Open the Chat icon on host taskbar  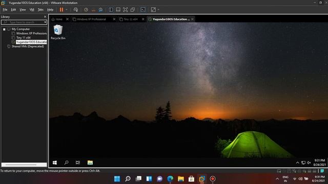(x=159, y=179)
